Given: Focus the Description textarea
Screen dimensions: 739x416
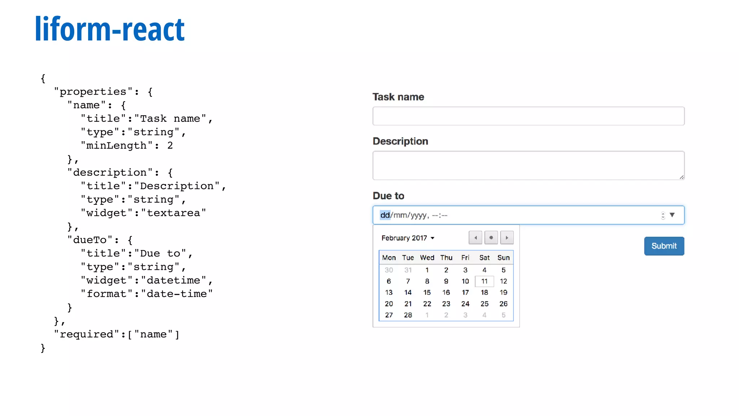Looking at the screenshot, I should (x=528, y=165).
